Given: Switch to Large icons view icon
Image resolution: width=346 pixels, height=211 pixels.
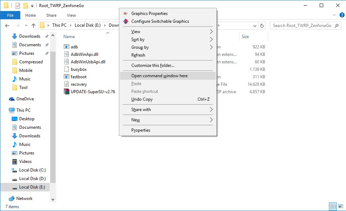Looking at the screenshot, I should [x=341, y=207].
